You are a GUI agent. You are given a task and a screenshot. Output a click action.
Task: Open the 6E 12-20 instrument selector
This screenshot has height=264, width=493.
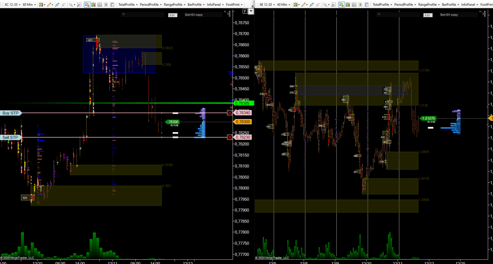click(267, 5)
